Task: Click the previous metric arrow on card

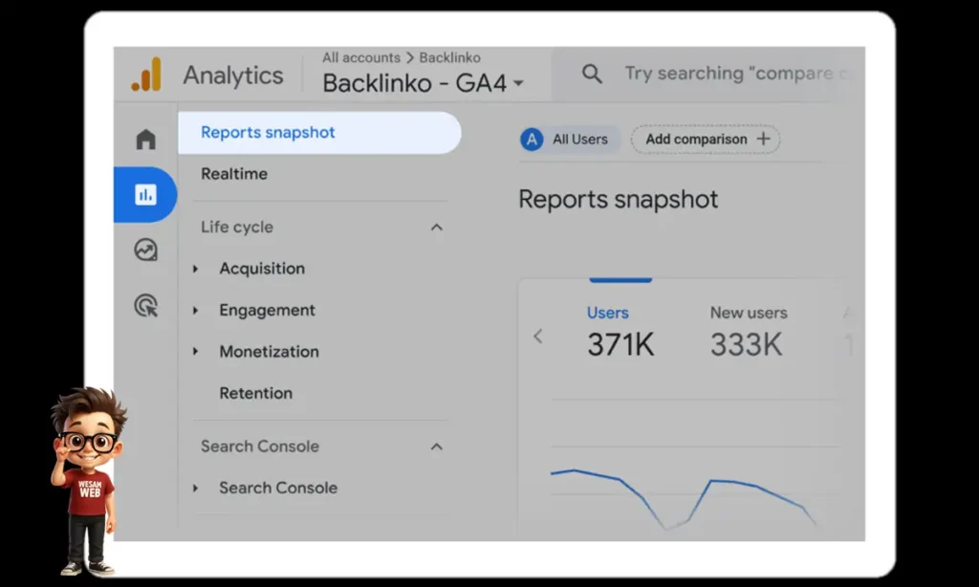Action: (537, 336)
